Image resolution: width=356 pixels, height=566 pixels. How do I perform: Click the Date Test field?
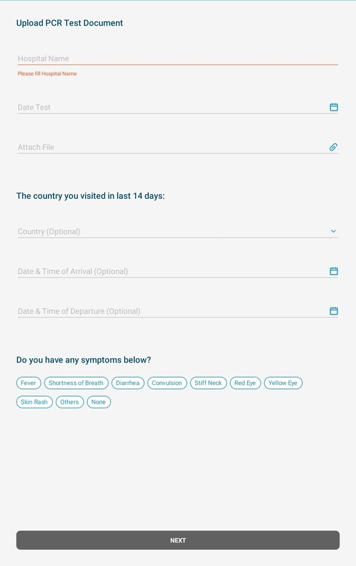pyautogui.click(x=167, y=108)
